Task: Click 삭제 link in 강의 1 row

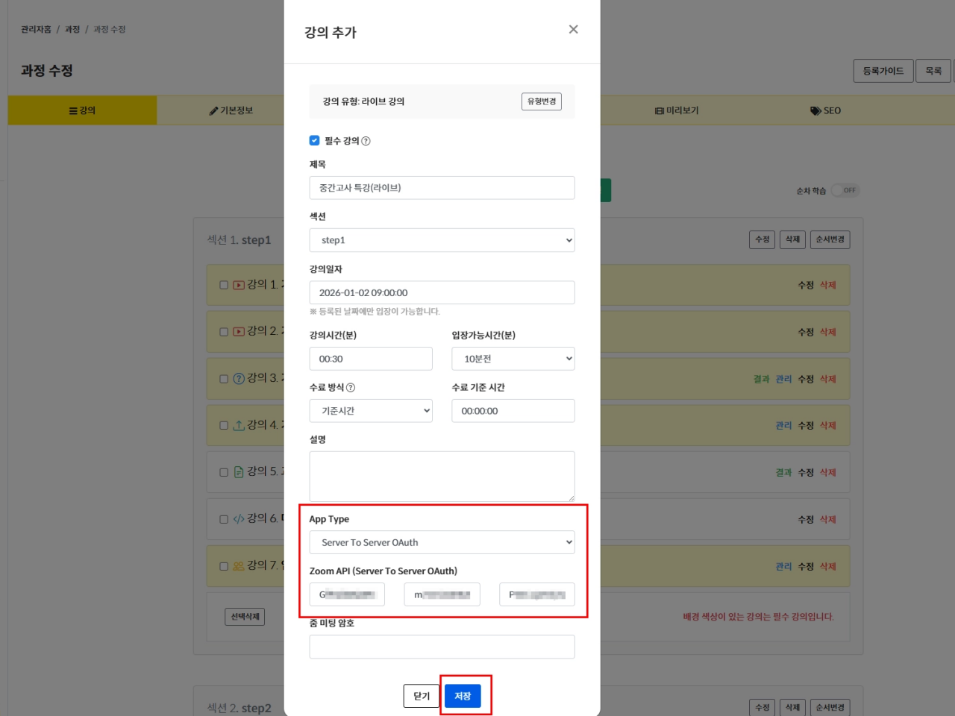Action: tap(828, 285)
